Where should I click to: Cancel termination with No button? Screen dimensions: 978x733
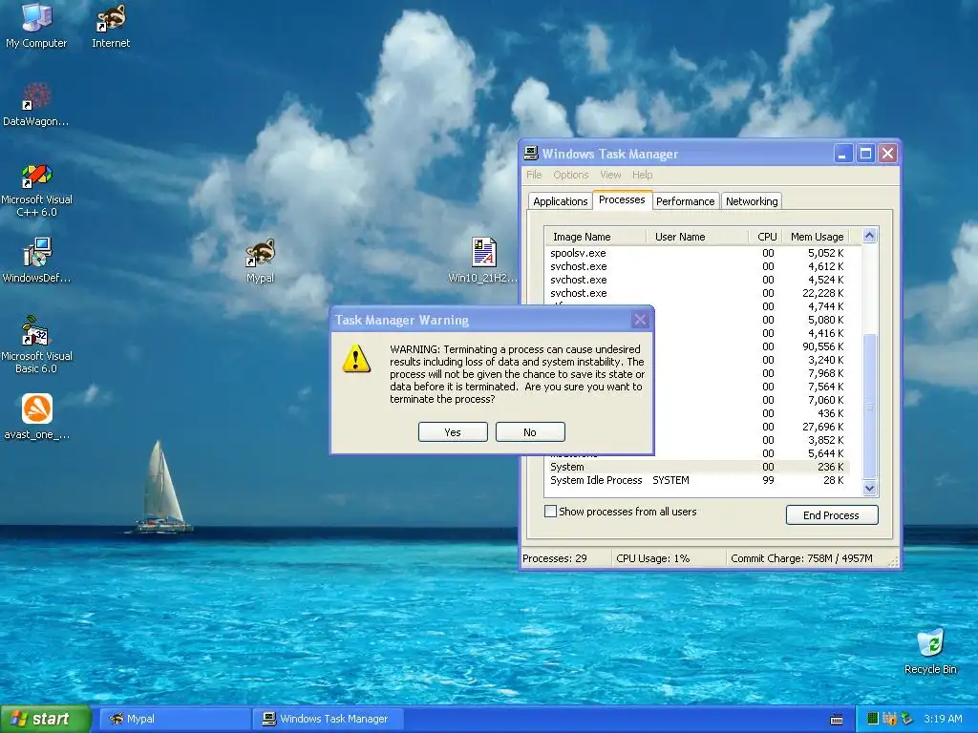(x=530, y=432)
